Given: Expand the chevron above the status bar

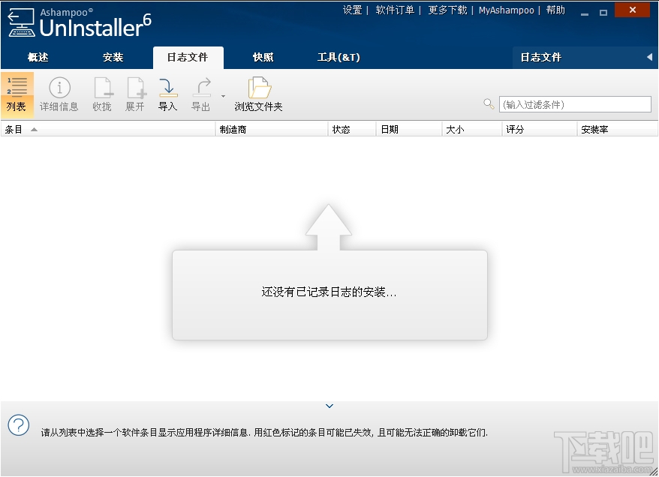Looking at the screenshot, I should coord(329,406).
